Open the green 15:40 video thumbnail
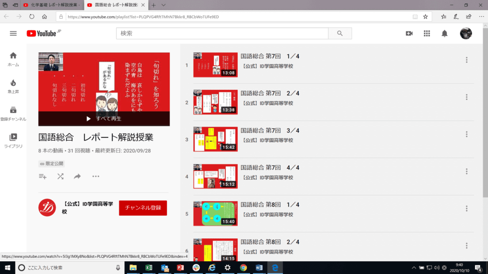488x274 pixels. point(215,214)
